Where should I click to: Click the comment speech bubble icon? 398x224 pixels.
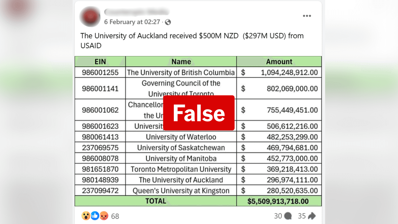click(x=287, y=216)
